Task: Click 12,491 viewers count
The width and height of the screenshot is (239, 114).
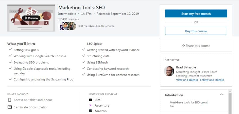Action: (x=69, y=19)
